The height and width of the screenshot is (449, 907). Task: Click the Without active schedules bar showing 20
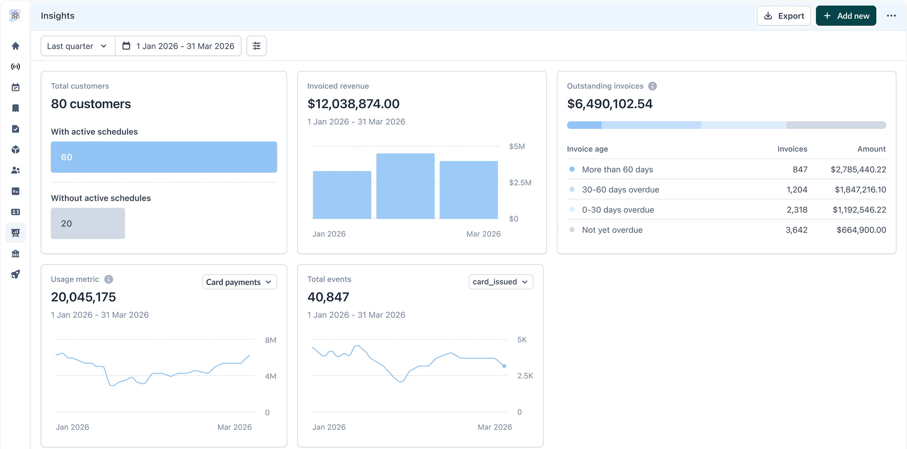[88, 224]
